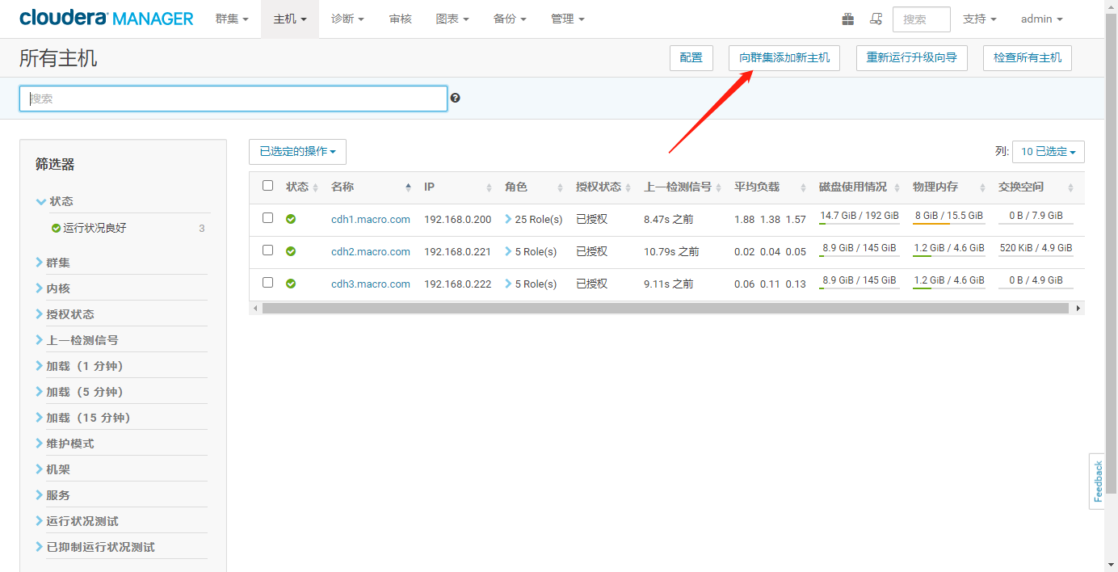Open the 10 已选定 columns dropdown
1118x572 pixels.
pos(1048,151)
